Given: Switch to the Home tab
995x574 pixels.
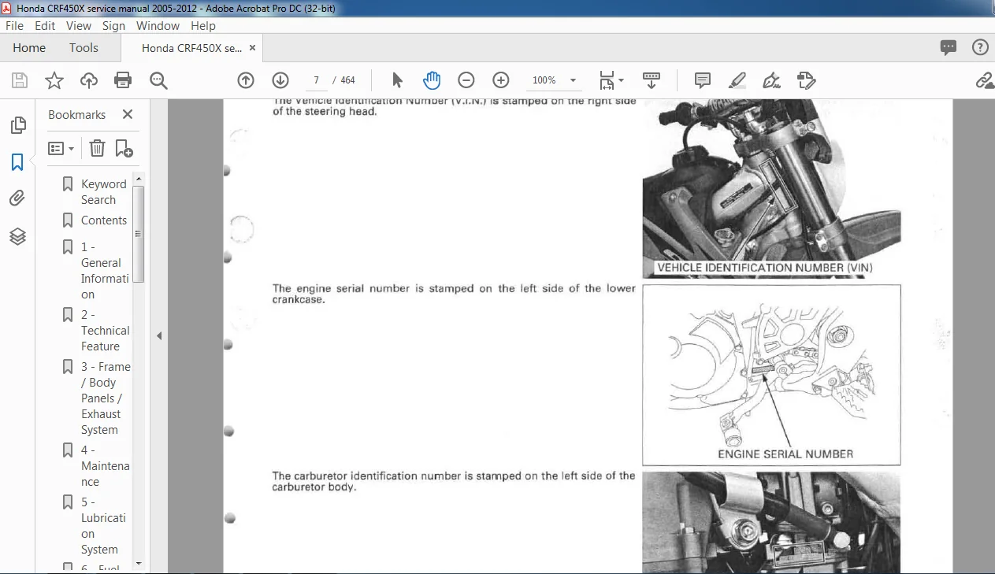Looking at the screenshot, I should (29, 48).
